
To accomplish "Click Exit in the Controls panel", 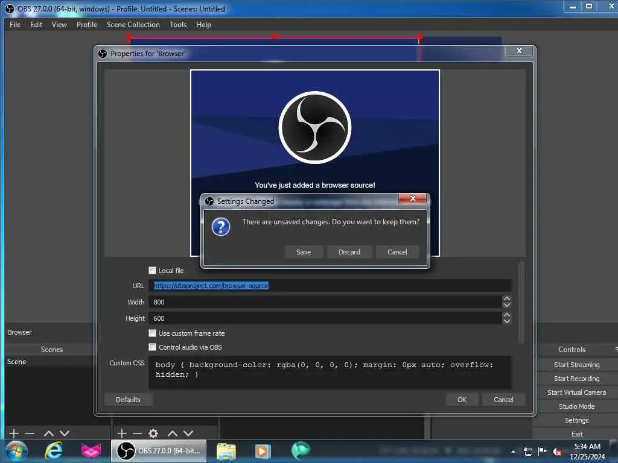I will 576,433.
